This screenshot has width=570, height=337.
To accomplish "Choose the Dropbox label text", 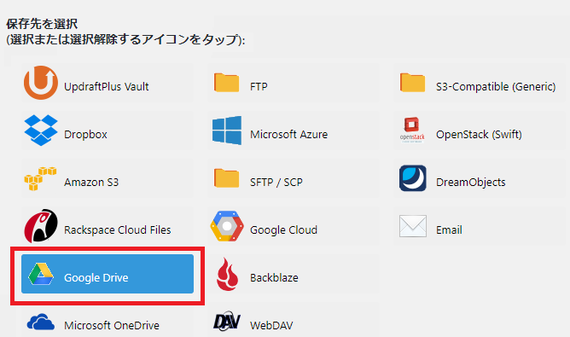I will 85,135.
